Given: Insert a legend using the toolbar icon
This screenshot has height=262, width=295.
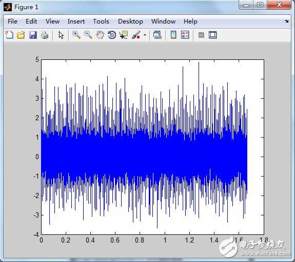Looking at the screenshot, I should tap(185, 35).
